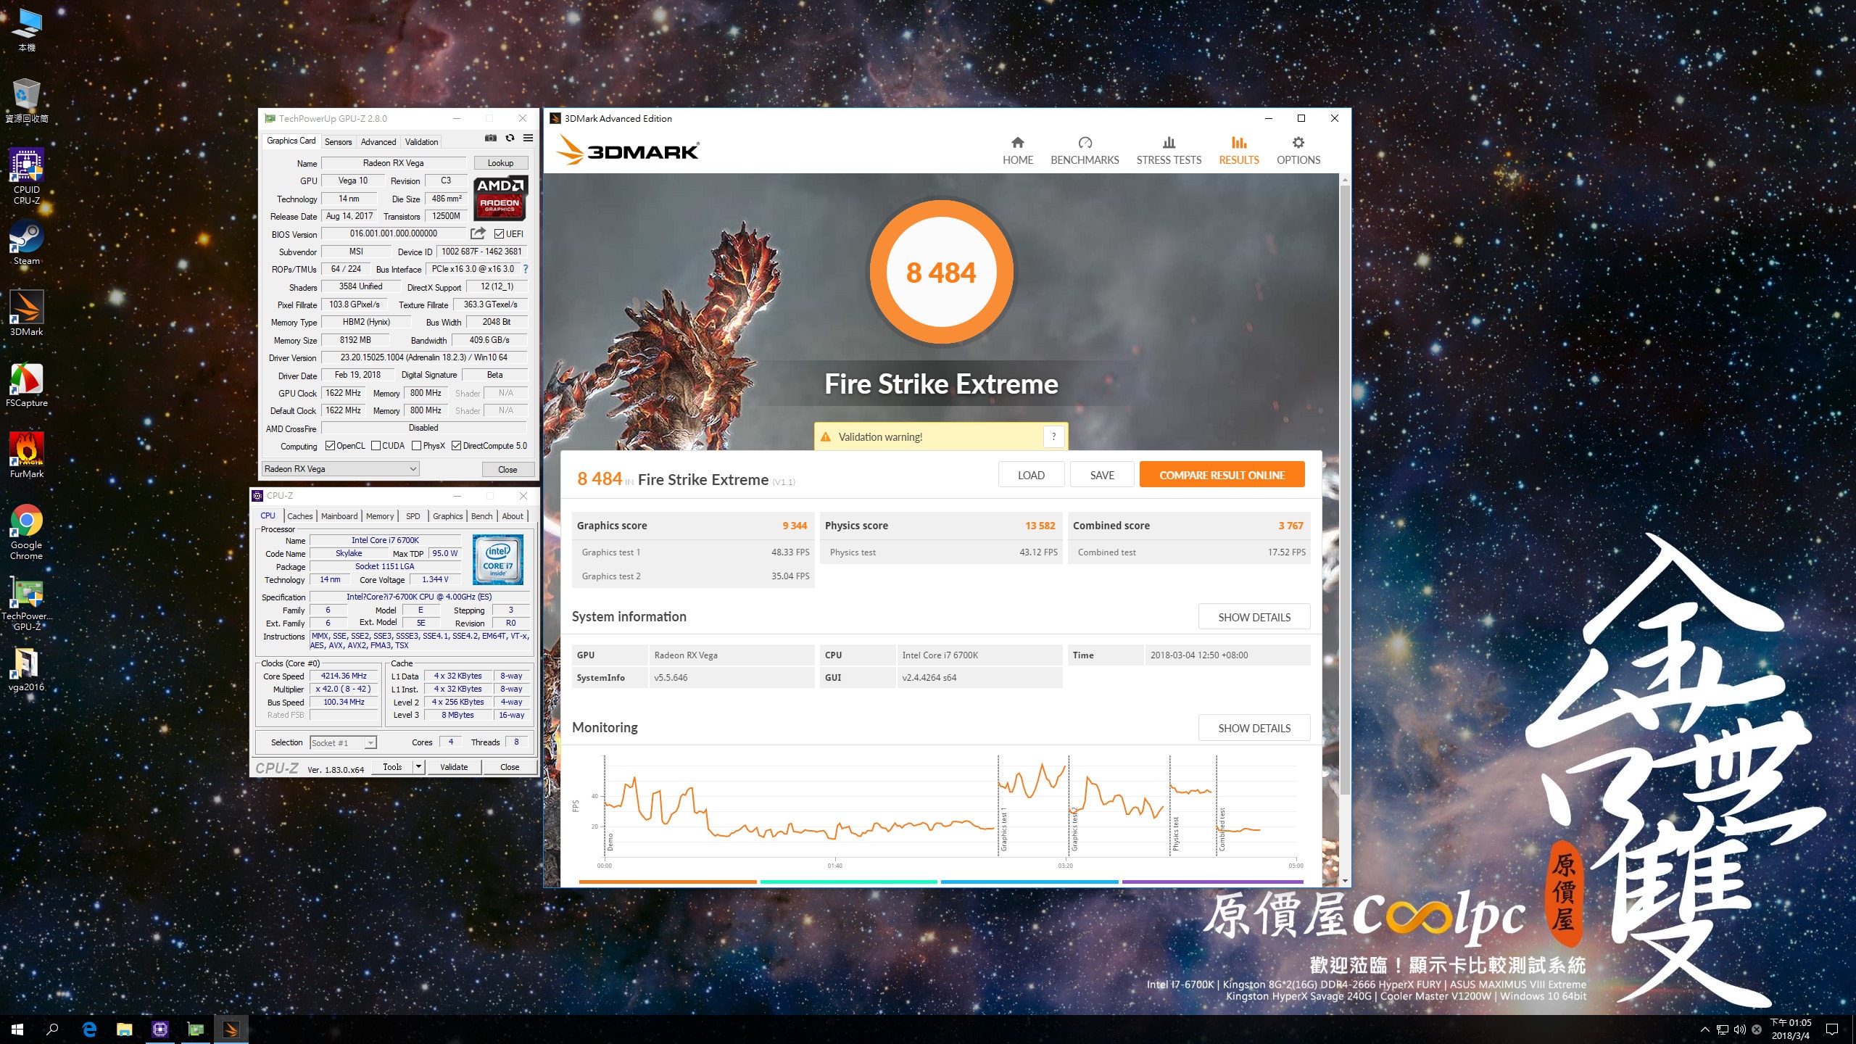The image size is (1856, 1044).
Task: Open CPU-Z SPD tab
Action: coord(413,516)
